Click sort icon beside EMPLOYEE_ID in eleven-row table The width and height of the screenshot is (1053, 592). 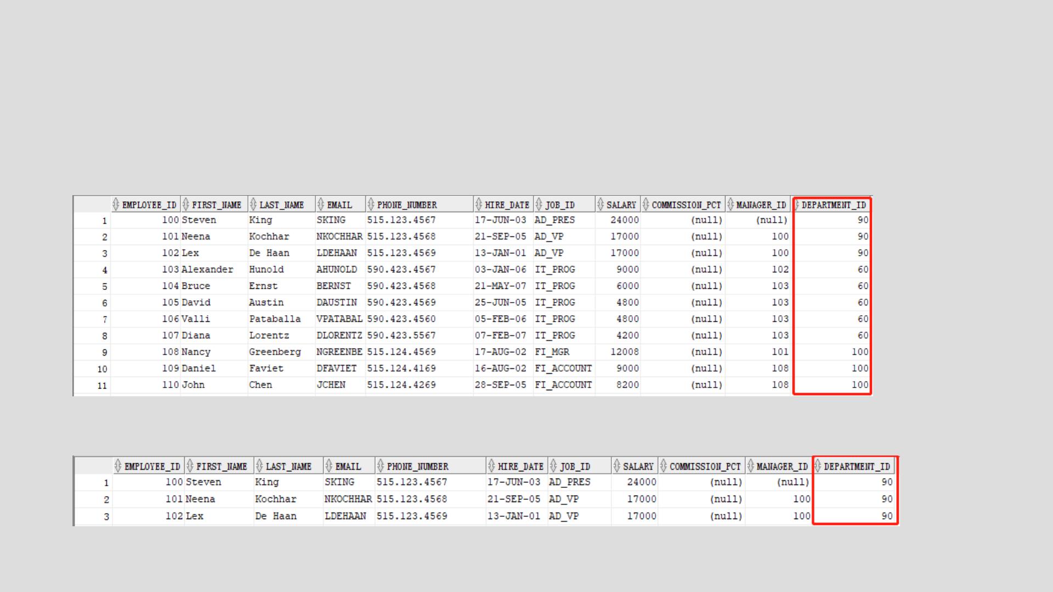pyautogui.click(x=116, y=204)
